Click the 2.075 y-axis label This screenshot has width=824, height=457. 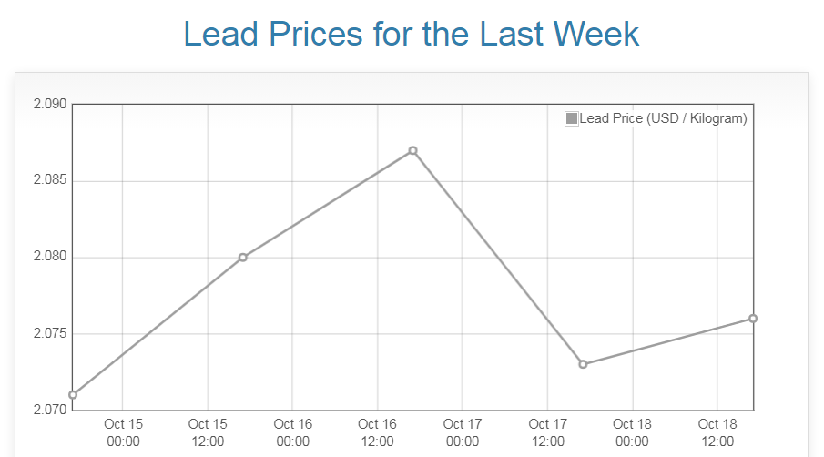coord(49,334)
